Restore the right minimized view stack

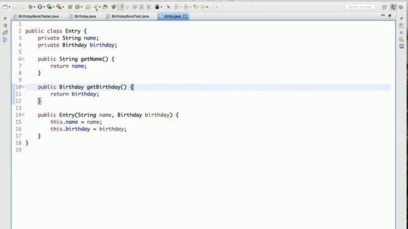point(402,18)
